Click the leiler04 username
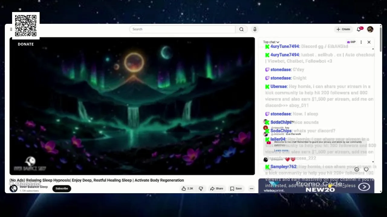The width and height of the screenshot is (387, 217). (278, 139)
